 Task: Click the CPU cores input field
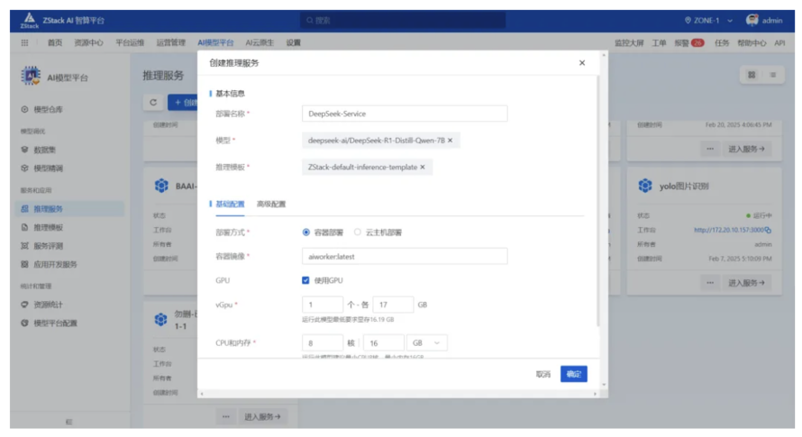point(323,343)
